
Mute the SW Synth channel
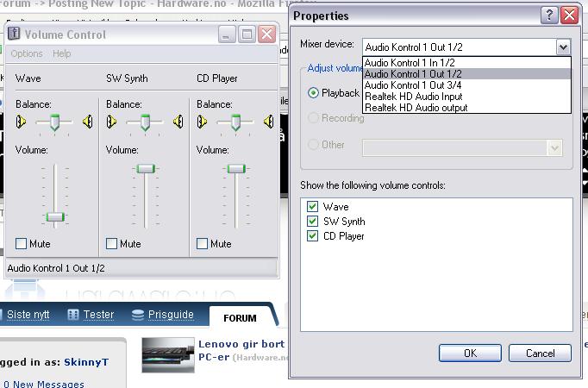[x=111, y=244]
